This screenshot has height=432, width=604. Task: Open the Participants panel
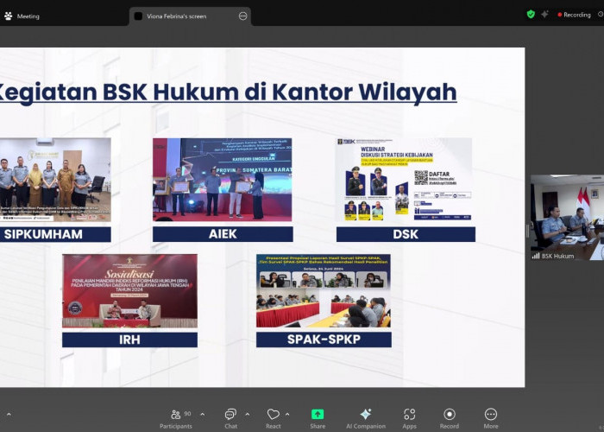point(176,419)
